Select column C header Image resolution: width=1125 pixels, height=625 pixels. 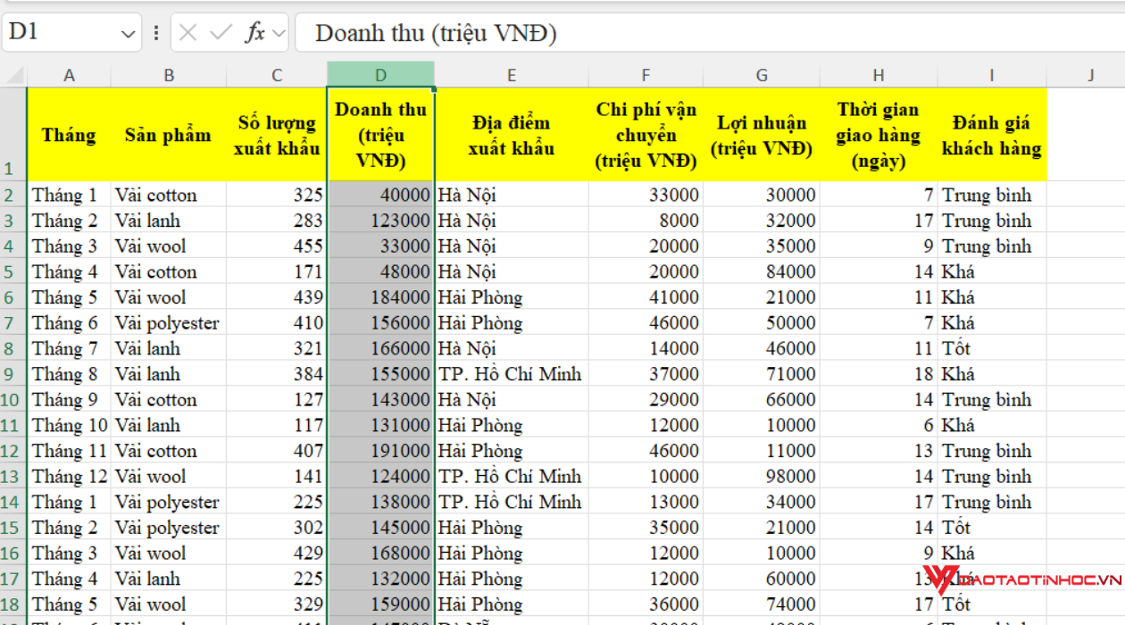(277, 75)
